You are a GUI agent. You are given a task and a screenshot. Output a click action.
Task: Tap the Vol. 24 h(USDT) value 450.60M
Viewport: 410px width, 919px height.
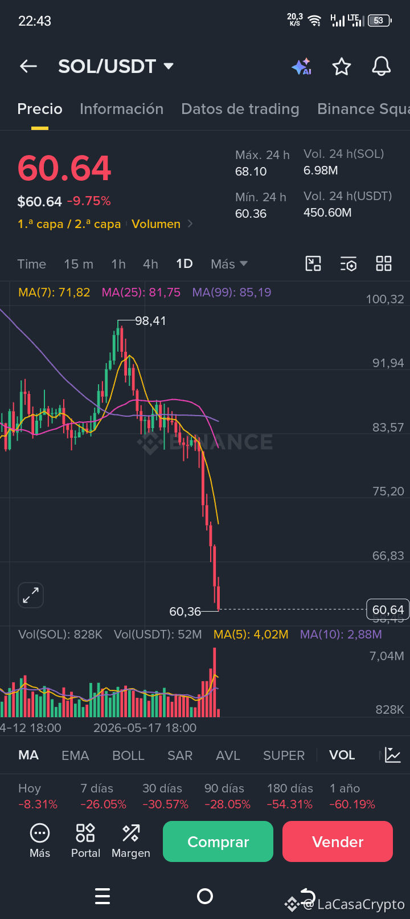(327, 213)
